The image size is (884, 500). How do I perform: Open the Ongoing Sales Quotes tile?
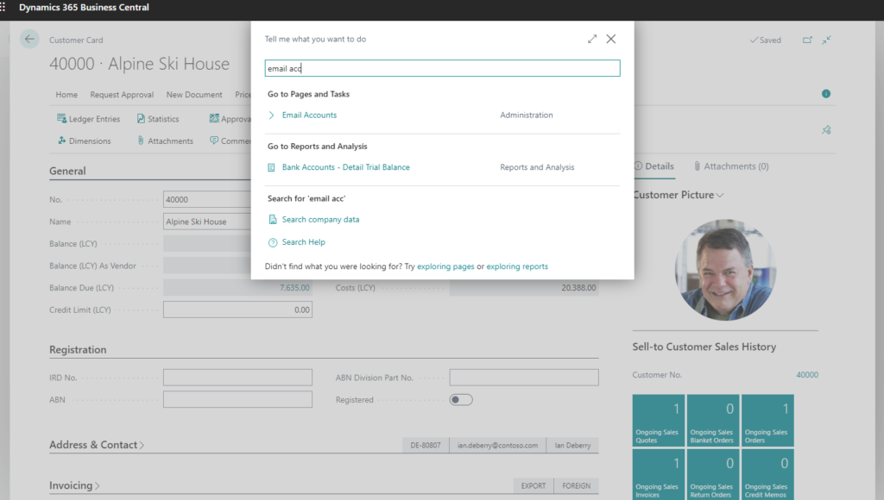pos(658,421)
